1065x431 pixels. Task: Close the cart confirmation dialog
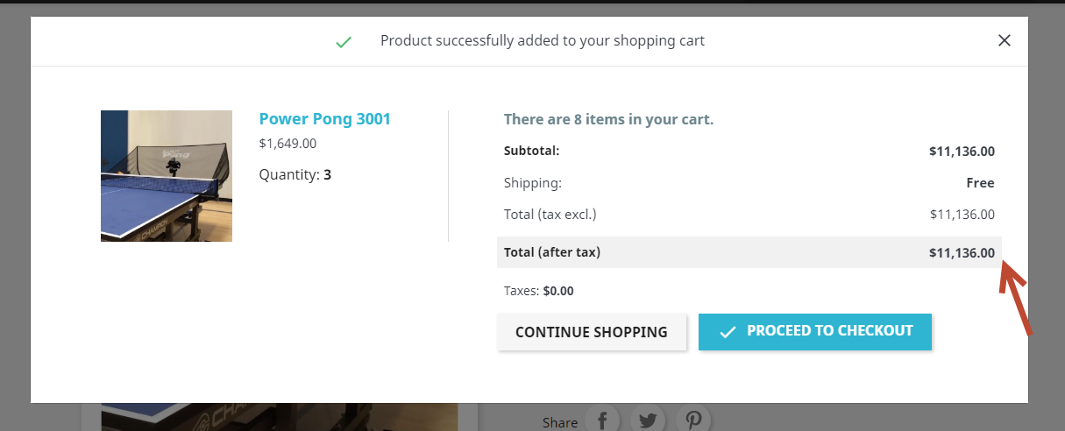[x=1005, y=40]
